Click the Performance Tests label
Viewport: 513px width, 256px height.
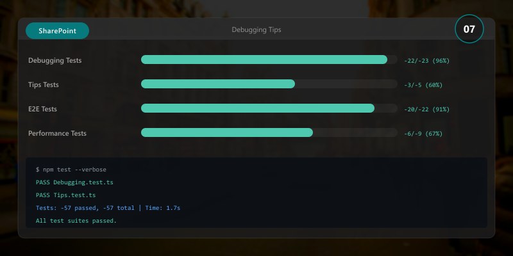point(57,133)
